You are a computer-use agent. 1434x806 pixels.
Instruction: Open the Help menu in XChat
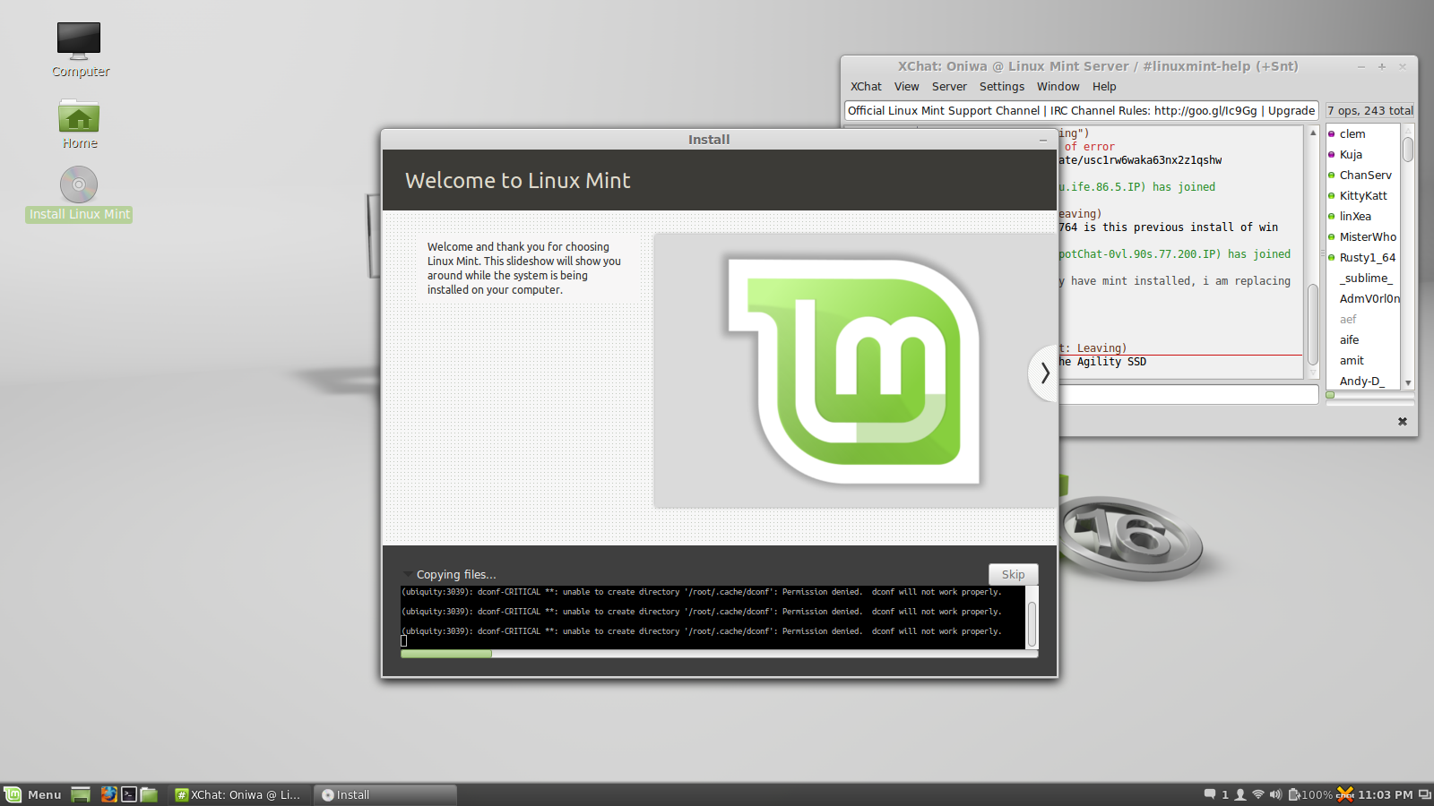(x=1104, y=87)
